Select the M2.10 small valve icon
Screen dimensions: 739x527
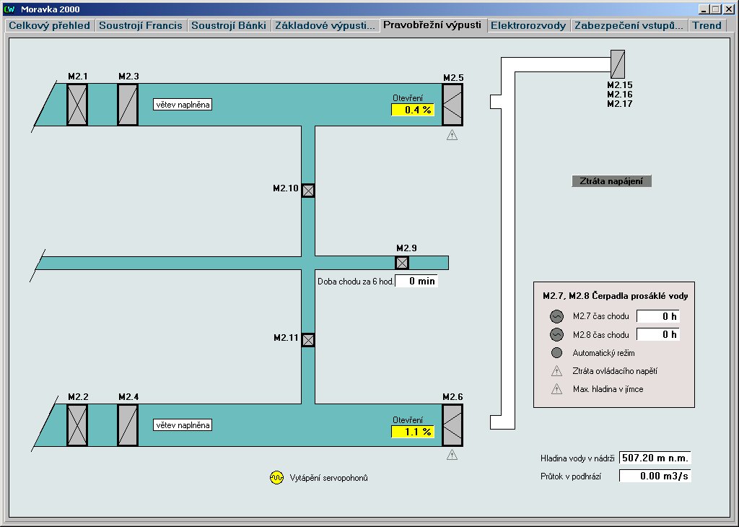[x=308, y=191]
